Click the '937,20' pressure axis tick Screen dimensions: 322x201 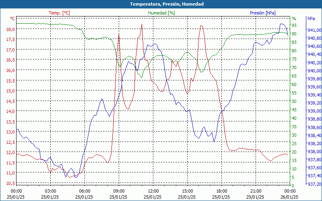point(314,184)
